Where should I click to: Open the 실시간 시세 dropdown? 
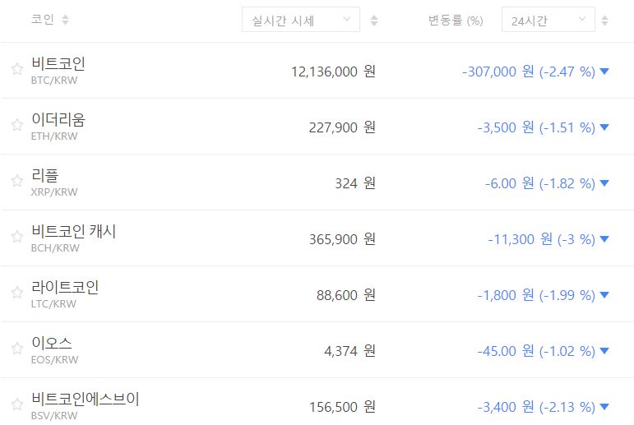[x=301, y=20]
